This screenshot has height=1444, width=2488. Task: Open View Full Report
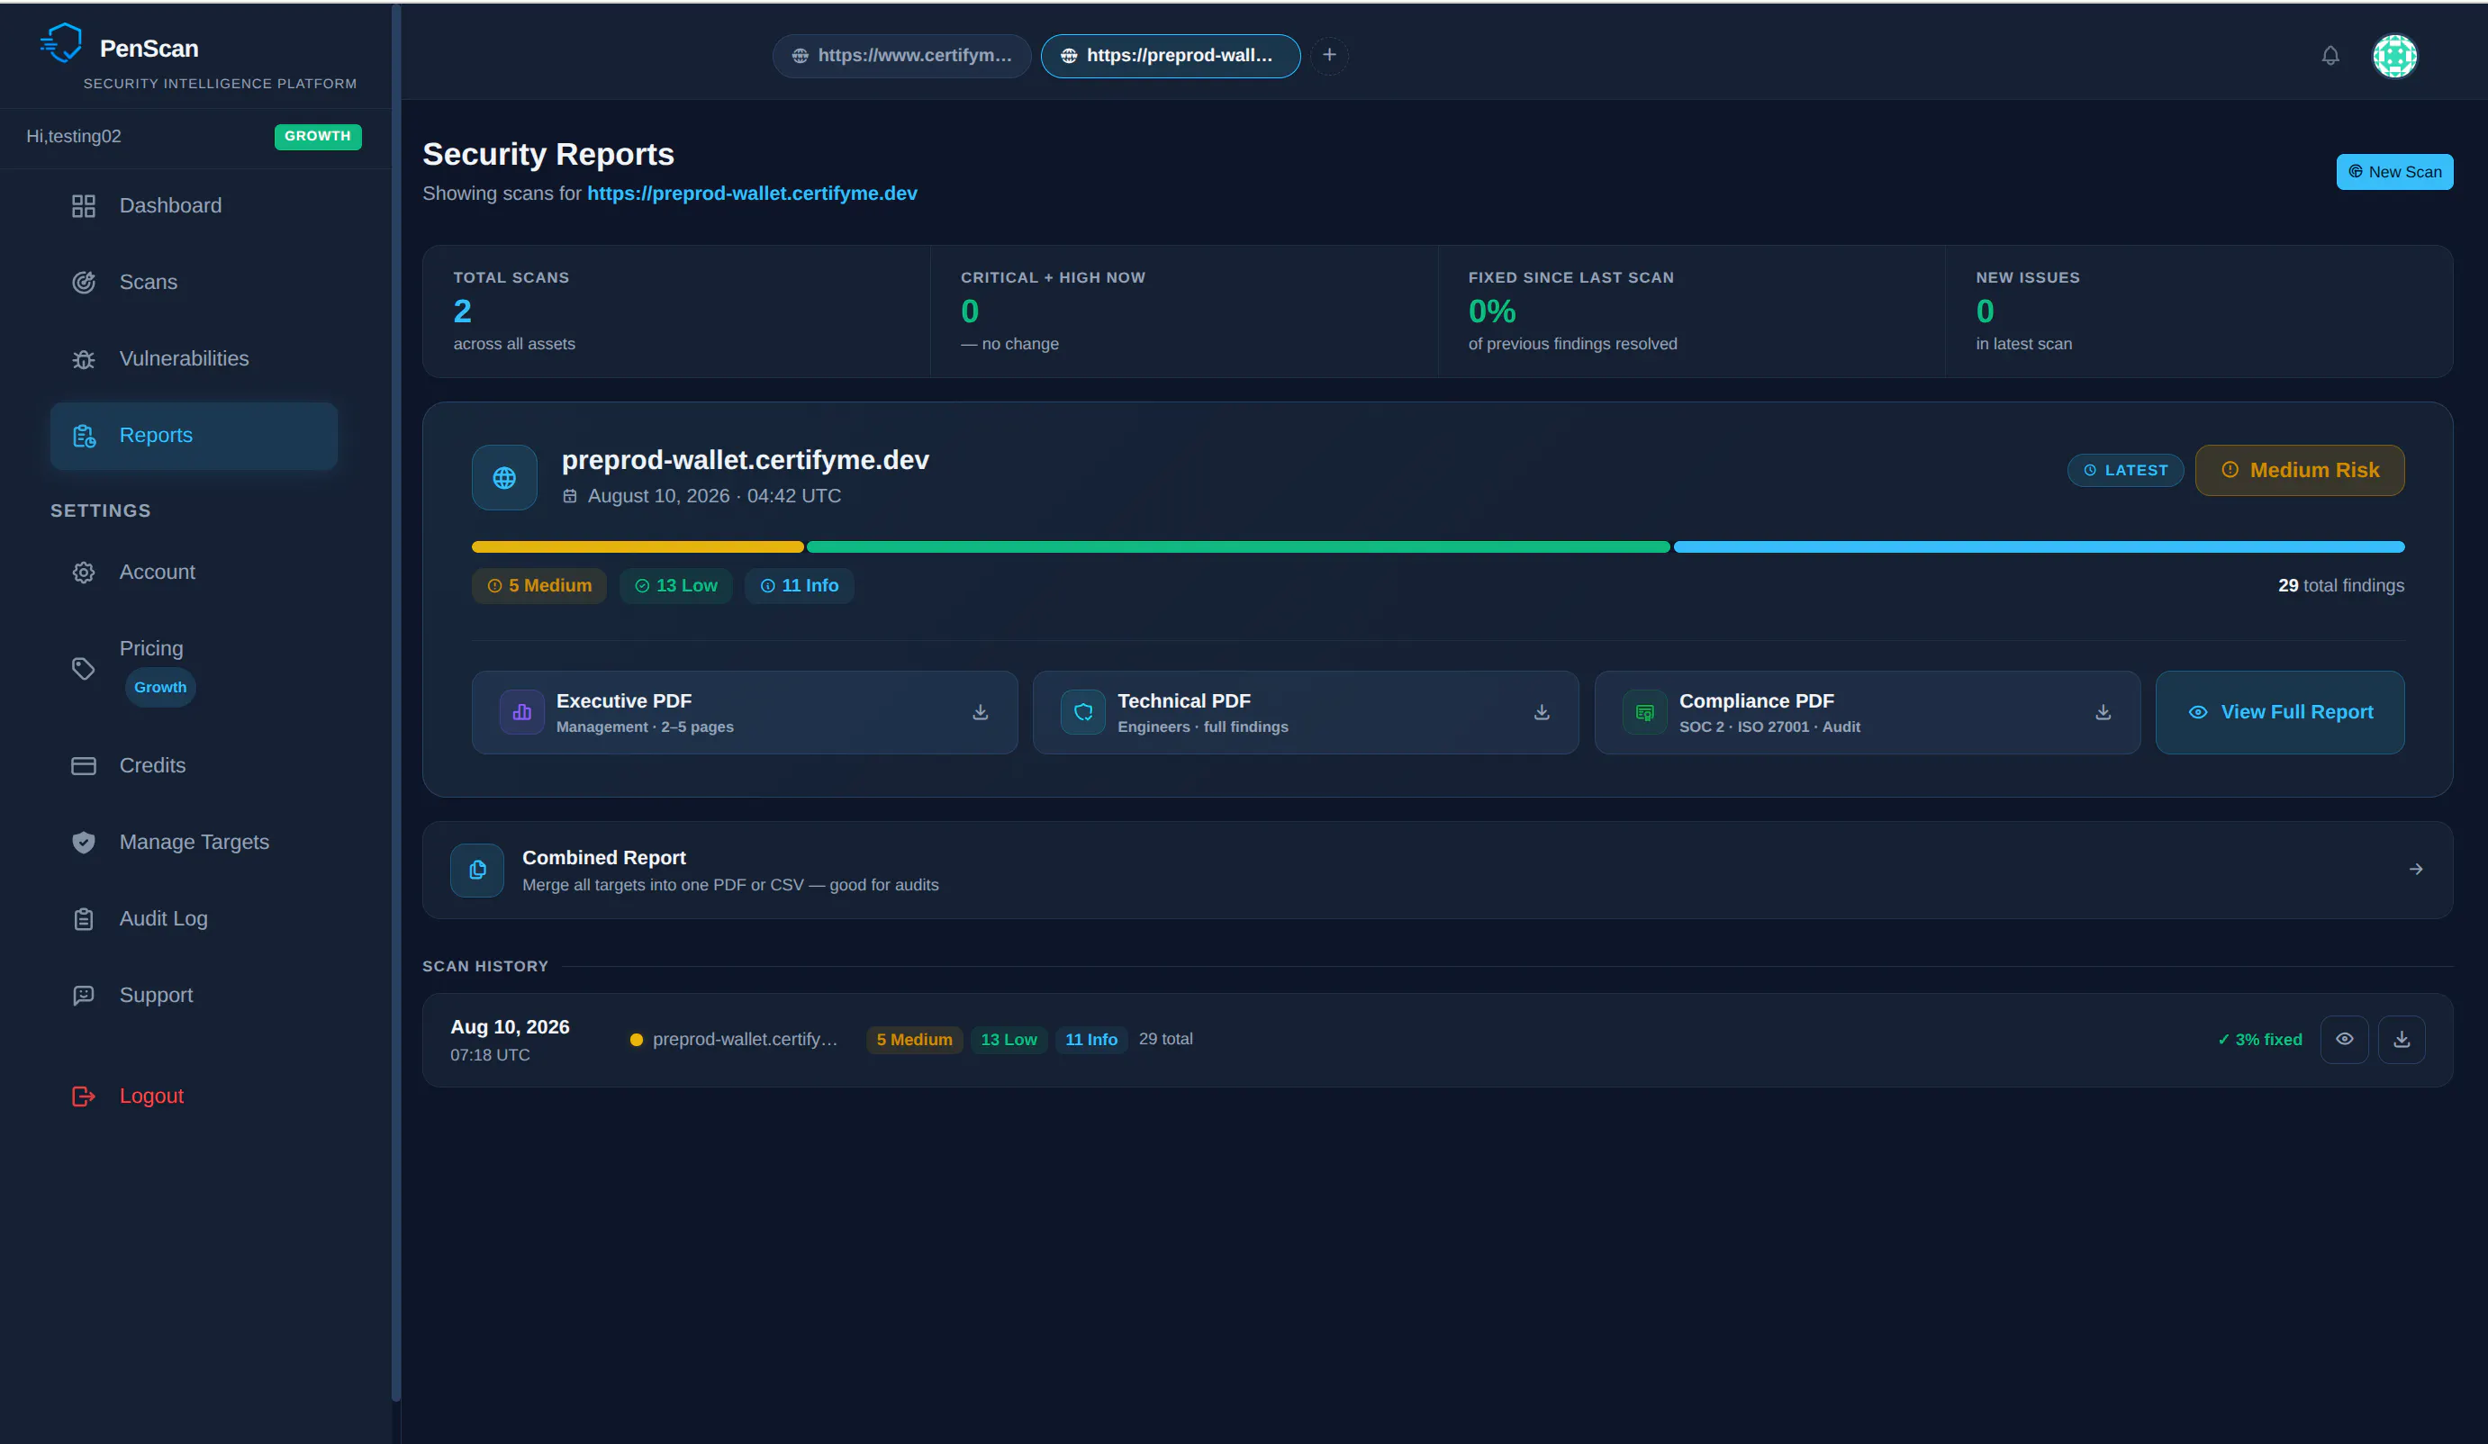2280,713
